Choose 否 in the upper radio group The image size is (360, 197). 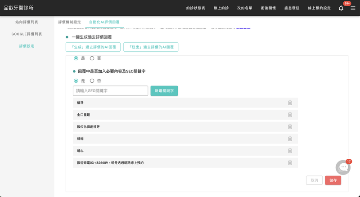coord(92,58)
